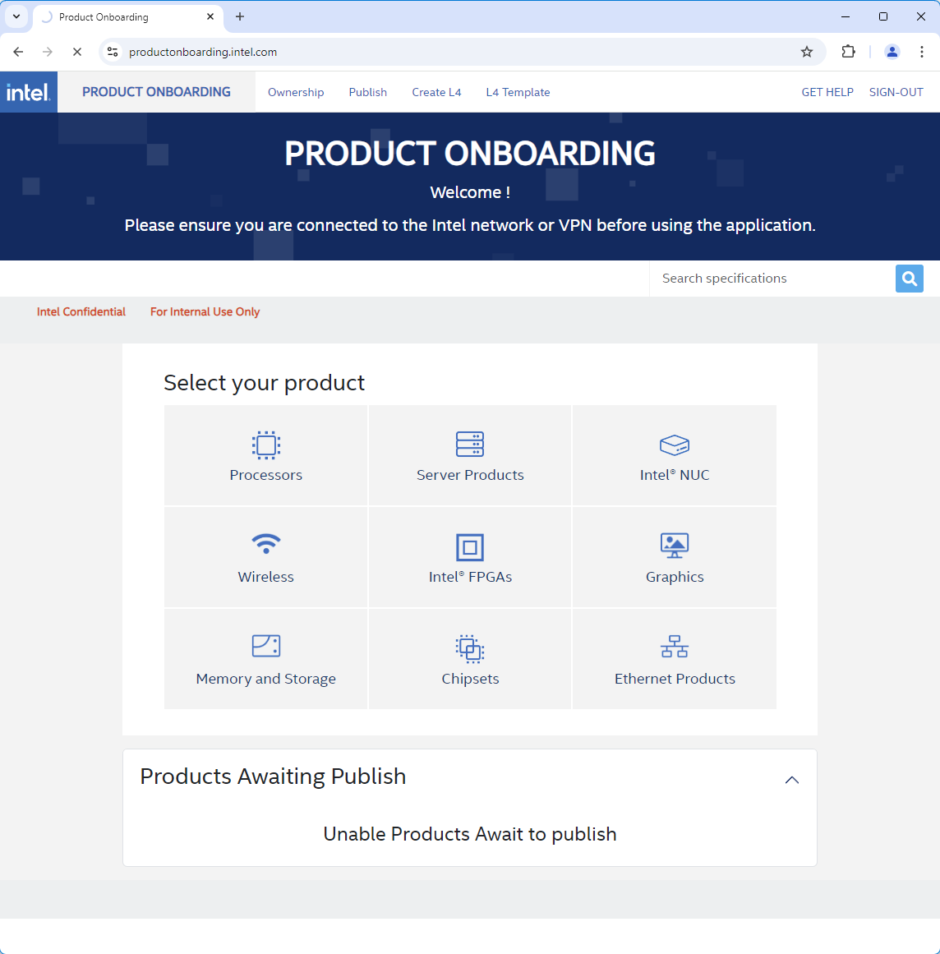Bookmark this page with the star icon

pos(807,52)
